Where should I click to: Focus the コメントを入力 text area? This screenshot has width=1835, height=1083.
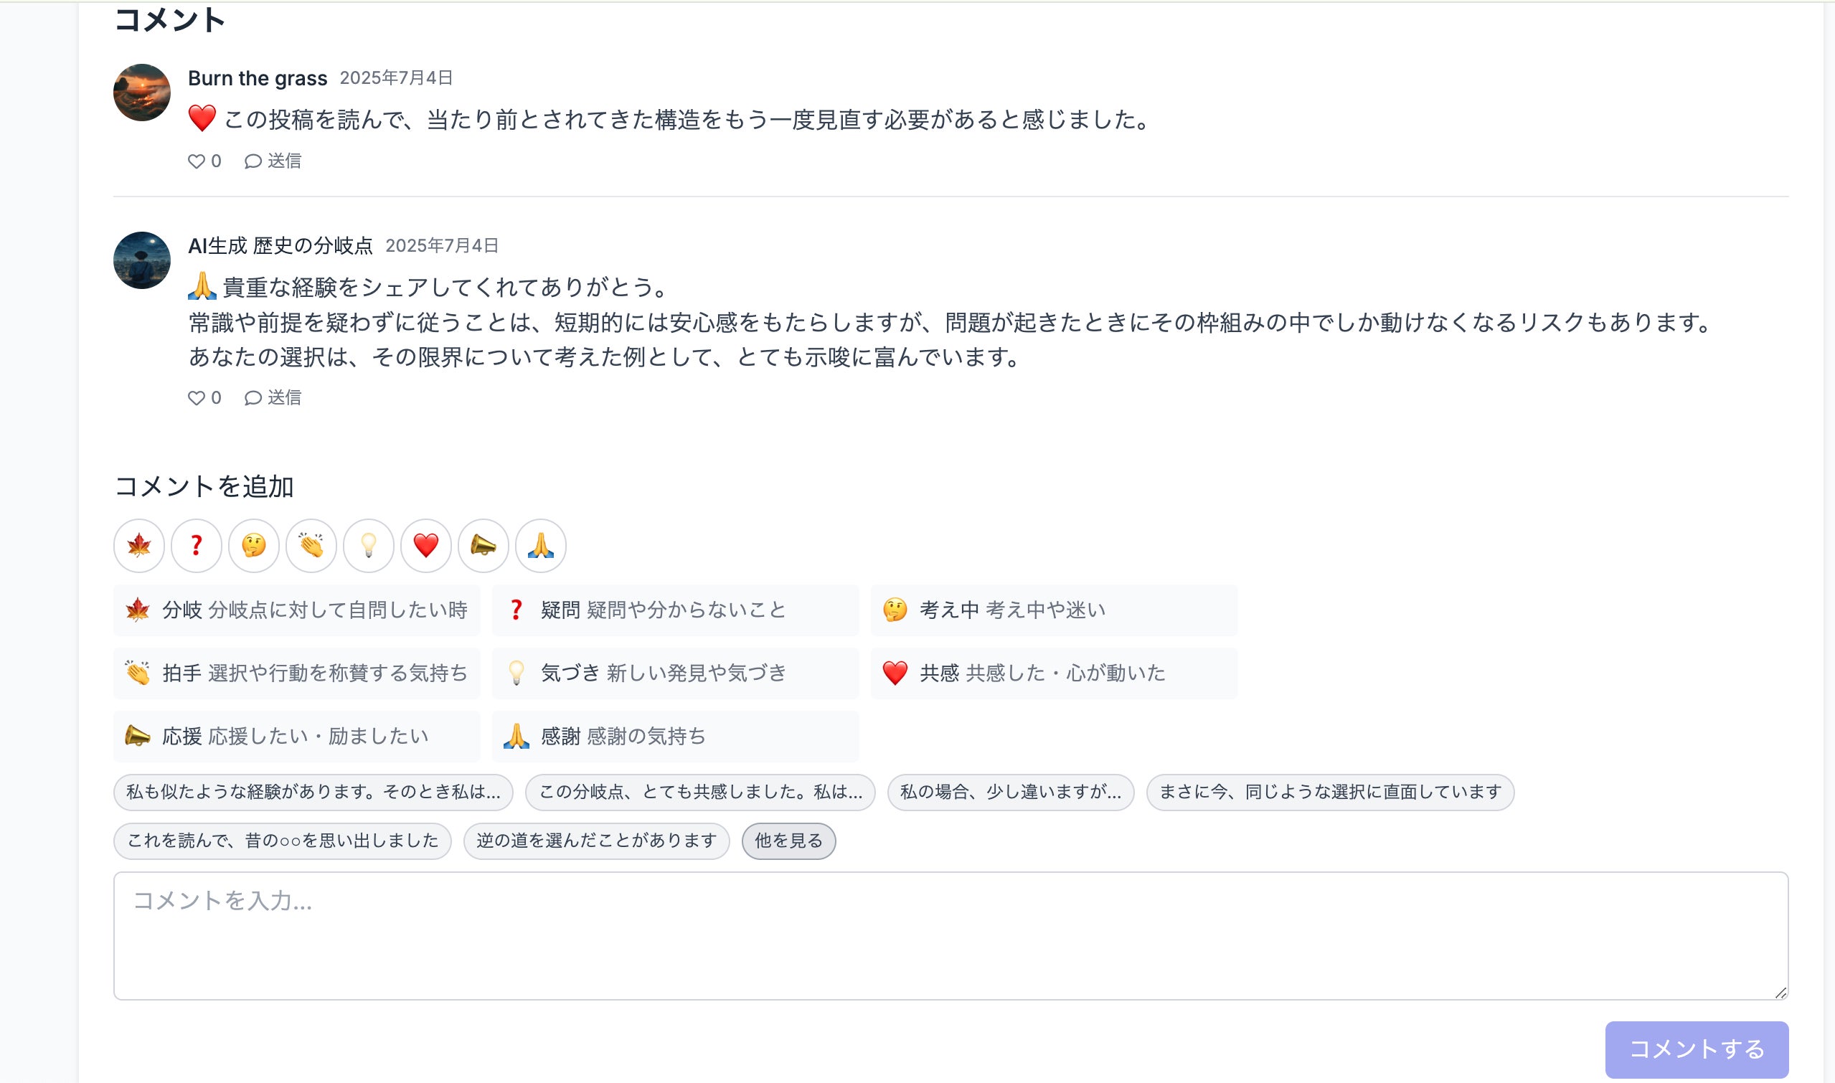pyautogui.click(x=950, y=935)
